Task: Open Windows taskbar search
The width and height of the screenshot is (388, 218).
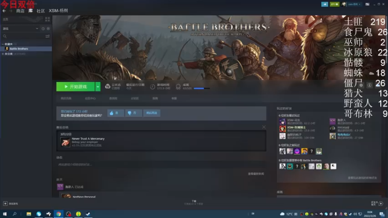Action: click(x=15, y=214)
